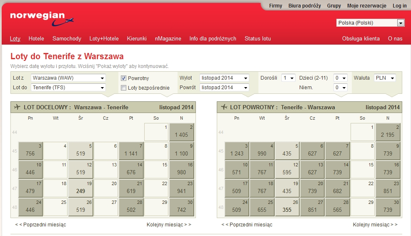This screenshot has height=236, width=411.
Task: Uncheck the Powrotny round-trip checkbox
Action: pyautogui.click(x=123, y=78)
